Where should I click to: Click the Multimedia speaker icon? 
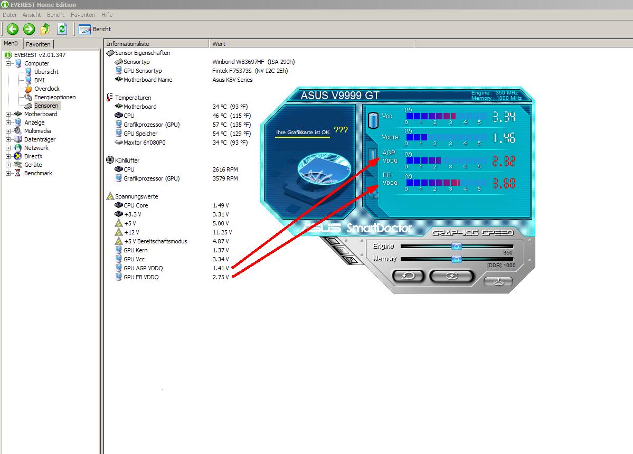[18, 131]
